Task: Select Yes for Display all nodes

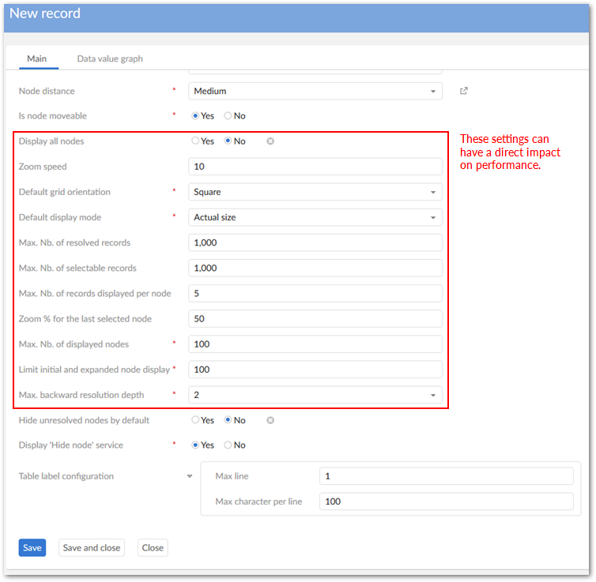Action: pos(196,141)
